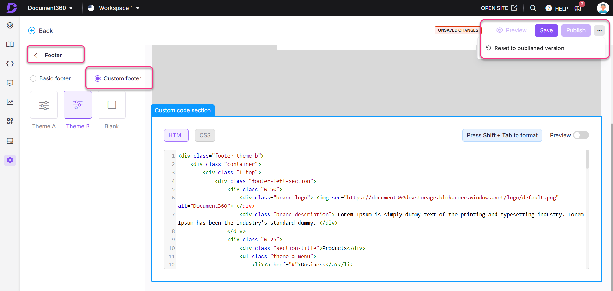This screenshot has height=291, width=613.
Task: Switch to the HTML tab
Action: point(176,135)
